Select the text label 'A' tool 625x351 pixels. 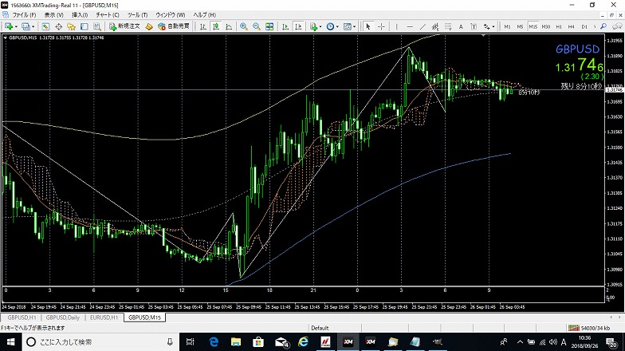461,26
